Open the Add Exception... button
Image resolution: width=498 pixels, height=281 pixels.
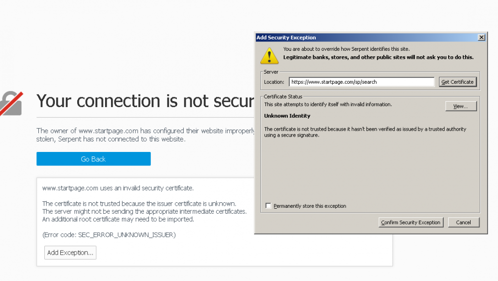(70, 253)
